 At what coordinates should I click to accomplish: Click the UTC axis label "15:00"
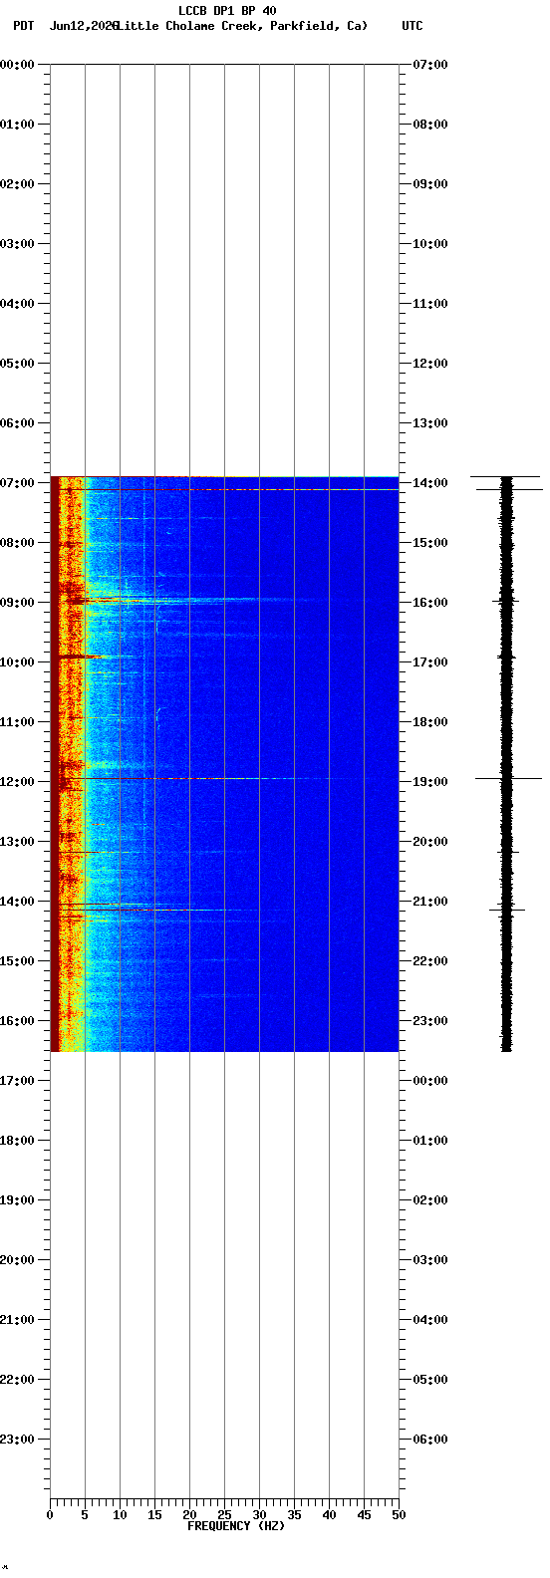click(x=429, y=543)
